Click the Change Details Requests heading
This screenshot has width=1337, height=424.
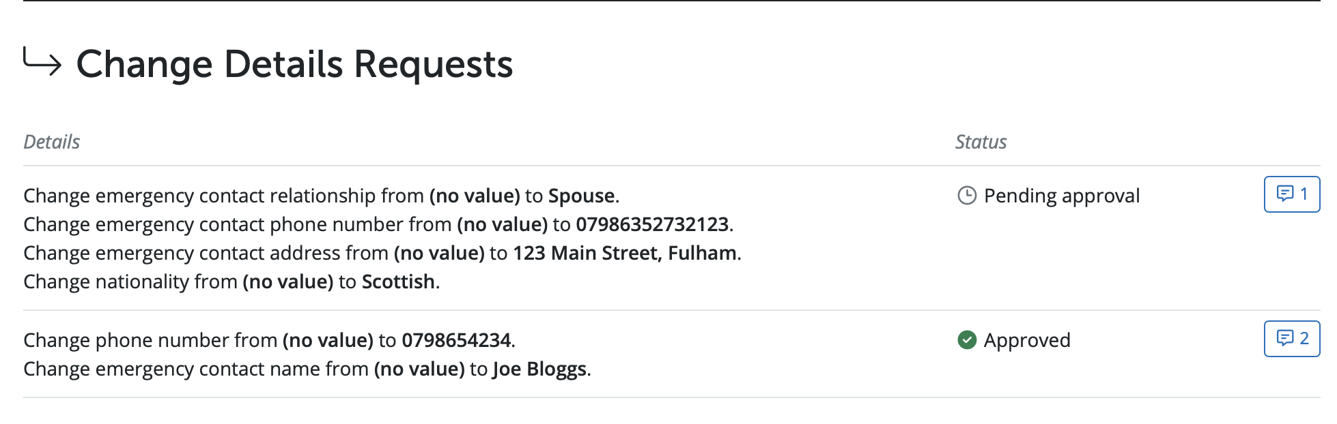pos(294,64)
